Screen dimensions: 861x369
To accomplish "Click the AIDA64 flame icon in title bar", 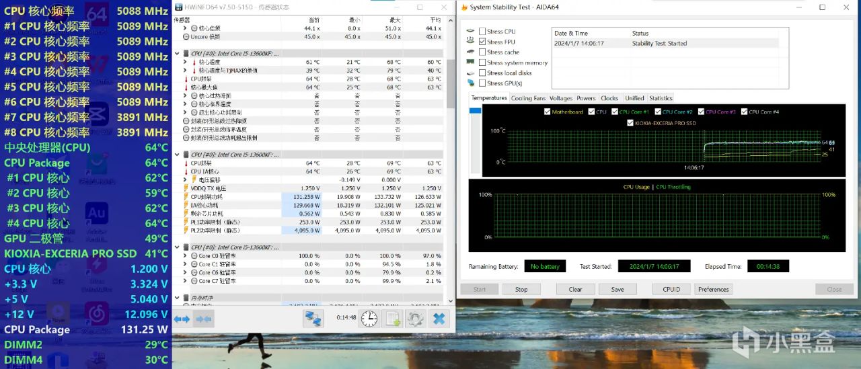I will (x=464, y=7).
